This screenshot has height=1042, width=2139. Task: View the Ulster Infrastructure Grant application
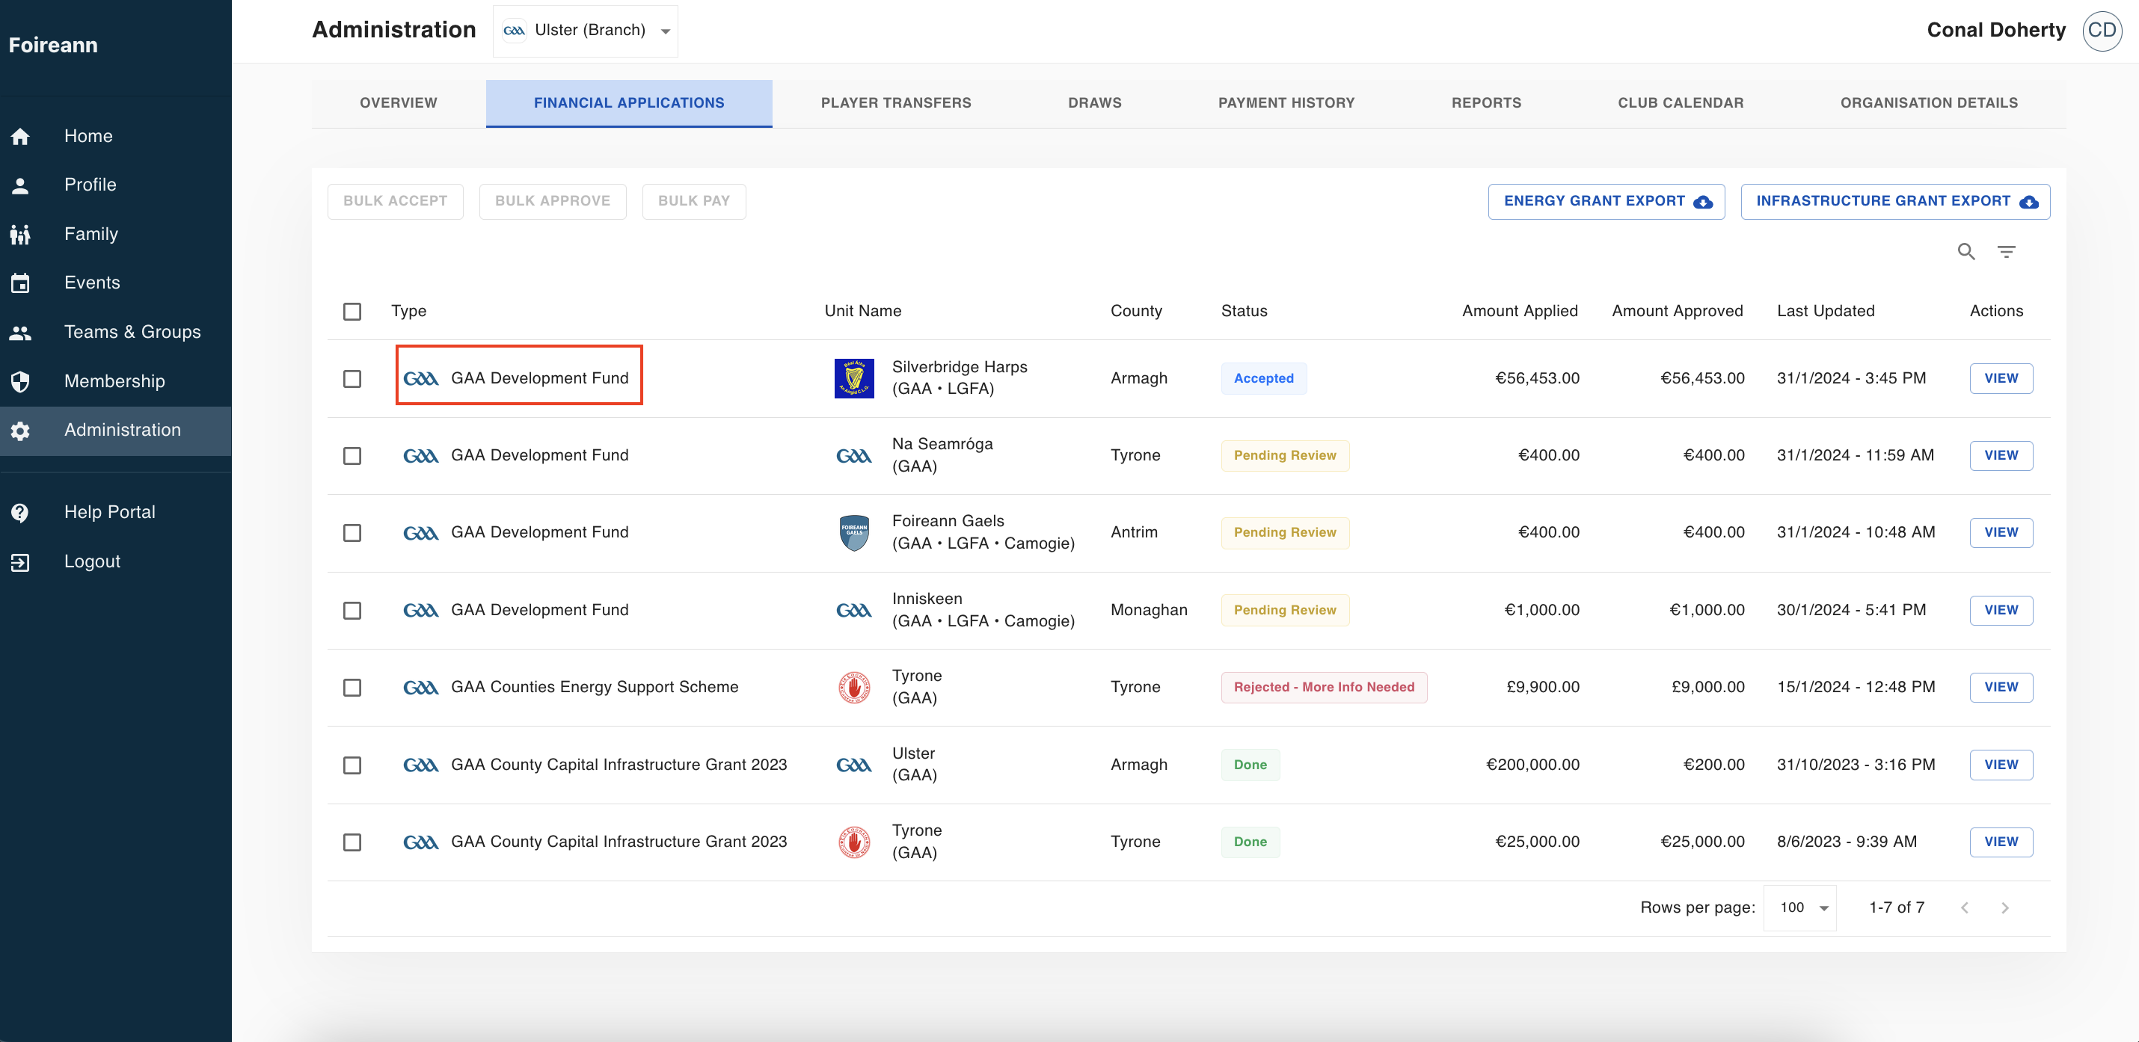tap(2001, 765)
